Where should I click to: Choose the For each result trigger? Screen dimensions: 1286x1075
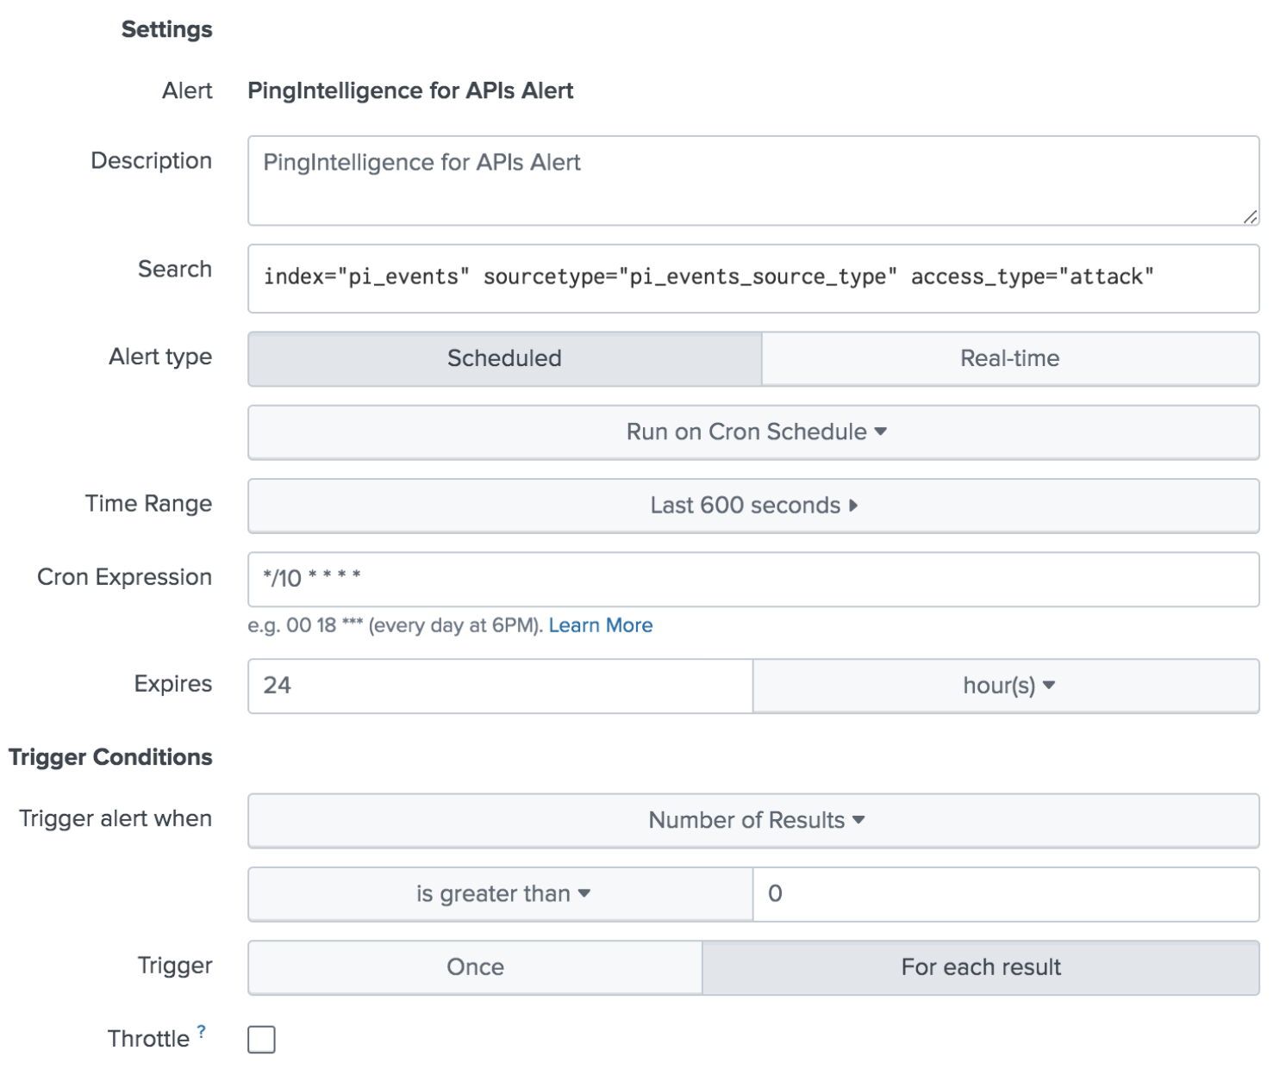click(980, 967)
